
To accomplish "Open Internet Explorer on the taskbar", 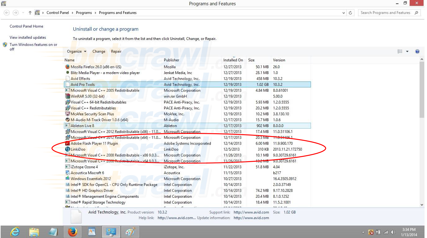I will pos(15,231).
